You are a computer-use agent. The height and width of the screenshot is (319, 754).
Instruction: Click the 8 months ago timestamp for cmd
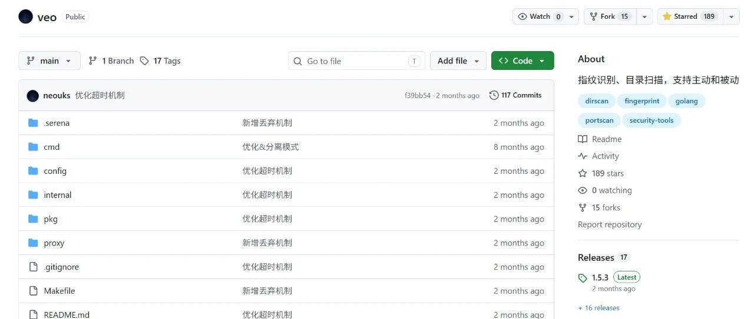(519, 147)
